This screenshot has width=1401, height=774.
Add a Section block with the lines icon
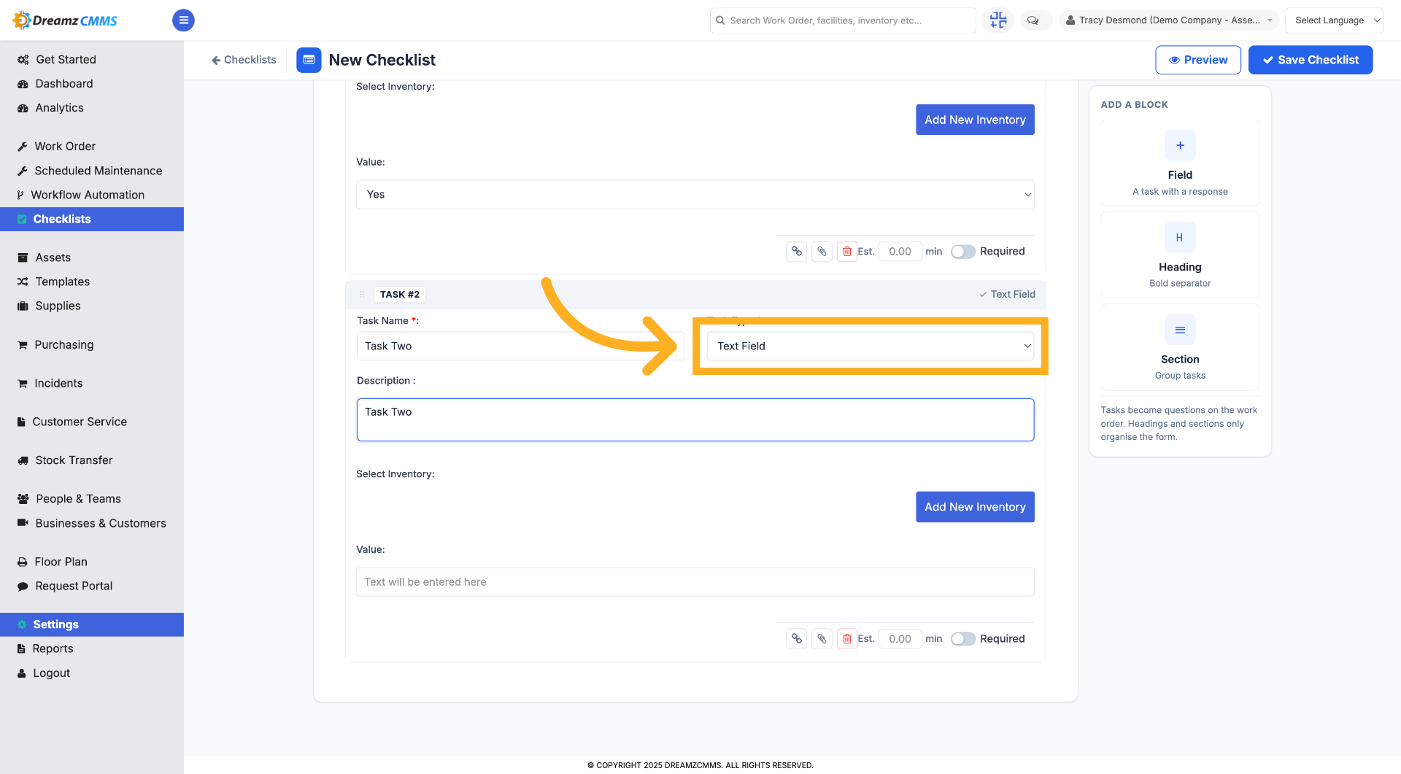(1180, 330)
